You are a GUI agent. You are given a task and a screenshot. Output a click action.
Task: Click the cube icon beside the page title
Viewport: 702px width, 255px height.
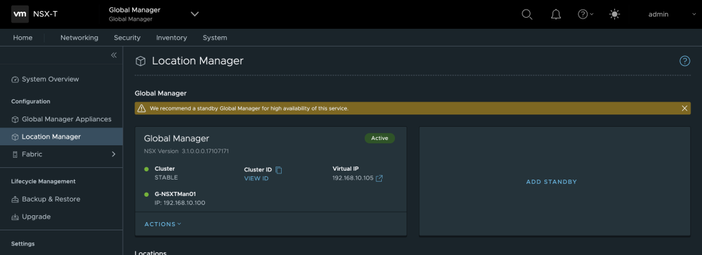click(141, 61)
